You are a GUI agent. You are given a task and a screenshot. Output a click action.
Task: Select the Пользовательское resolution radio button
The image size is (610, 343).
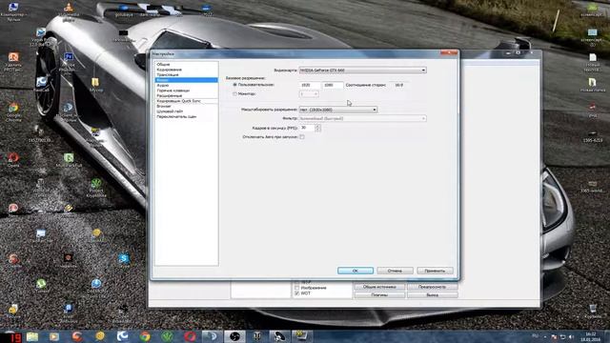(234, 85)
